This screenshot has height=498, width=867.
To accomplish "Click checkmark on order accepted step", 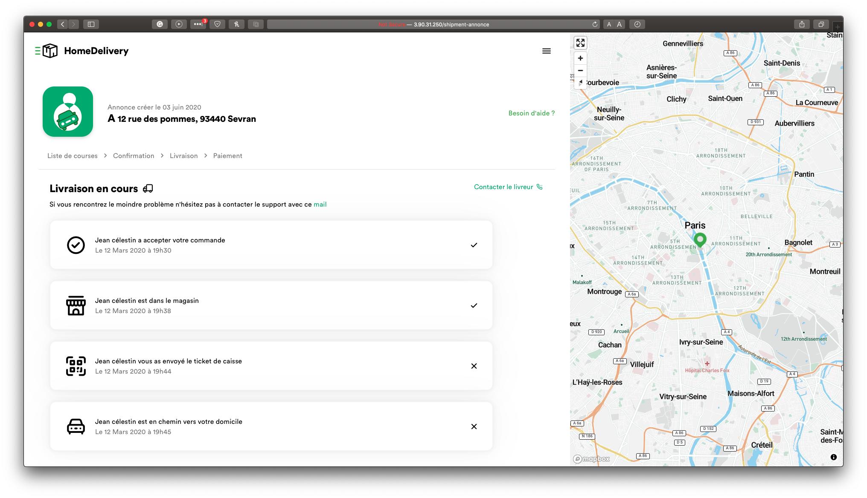I will 474,245.
